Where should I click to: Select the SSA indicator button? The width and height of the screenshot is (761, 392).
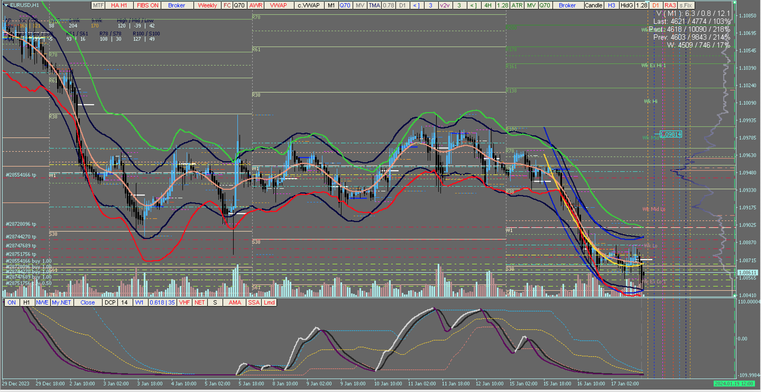coord(254,302)
